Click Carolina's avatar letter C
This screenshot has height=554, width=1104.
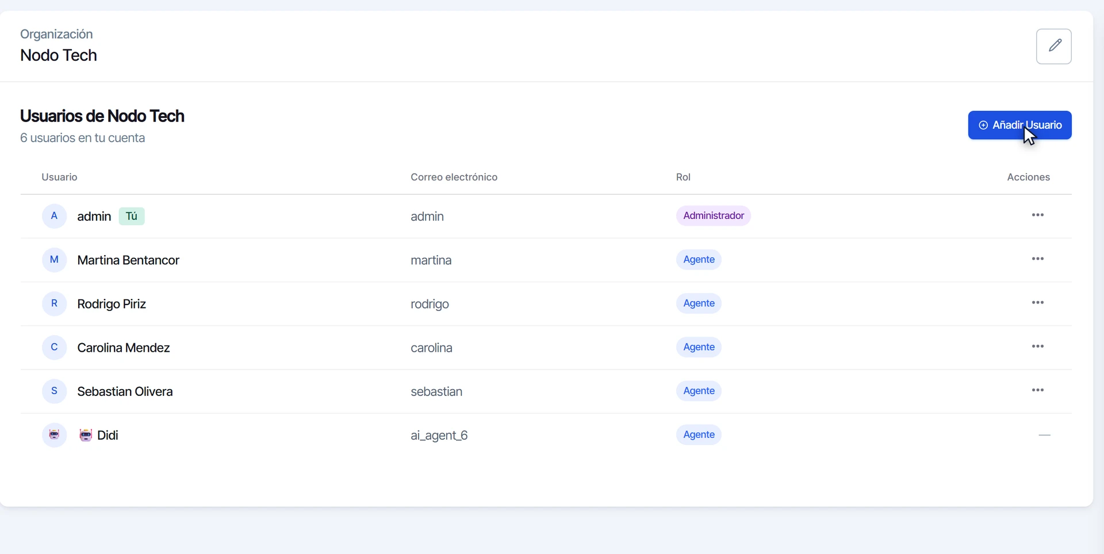(x=54, y=347)
